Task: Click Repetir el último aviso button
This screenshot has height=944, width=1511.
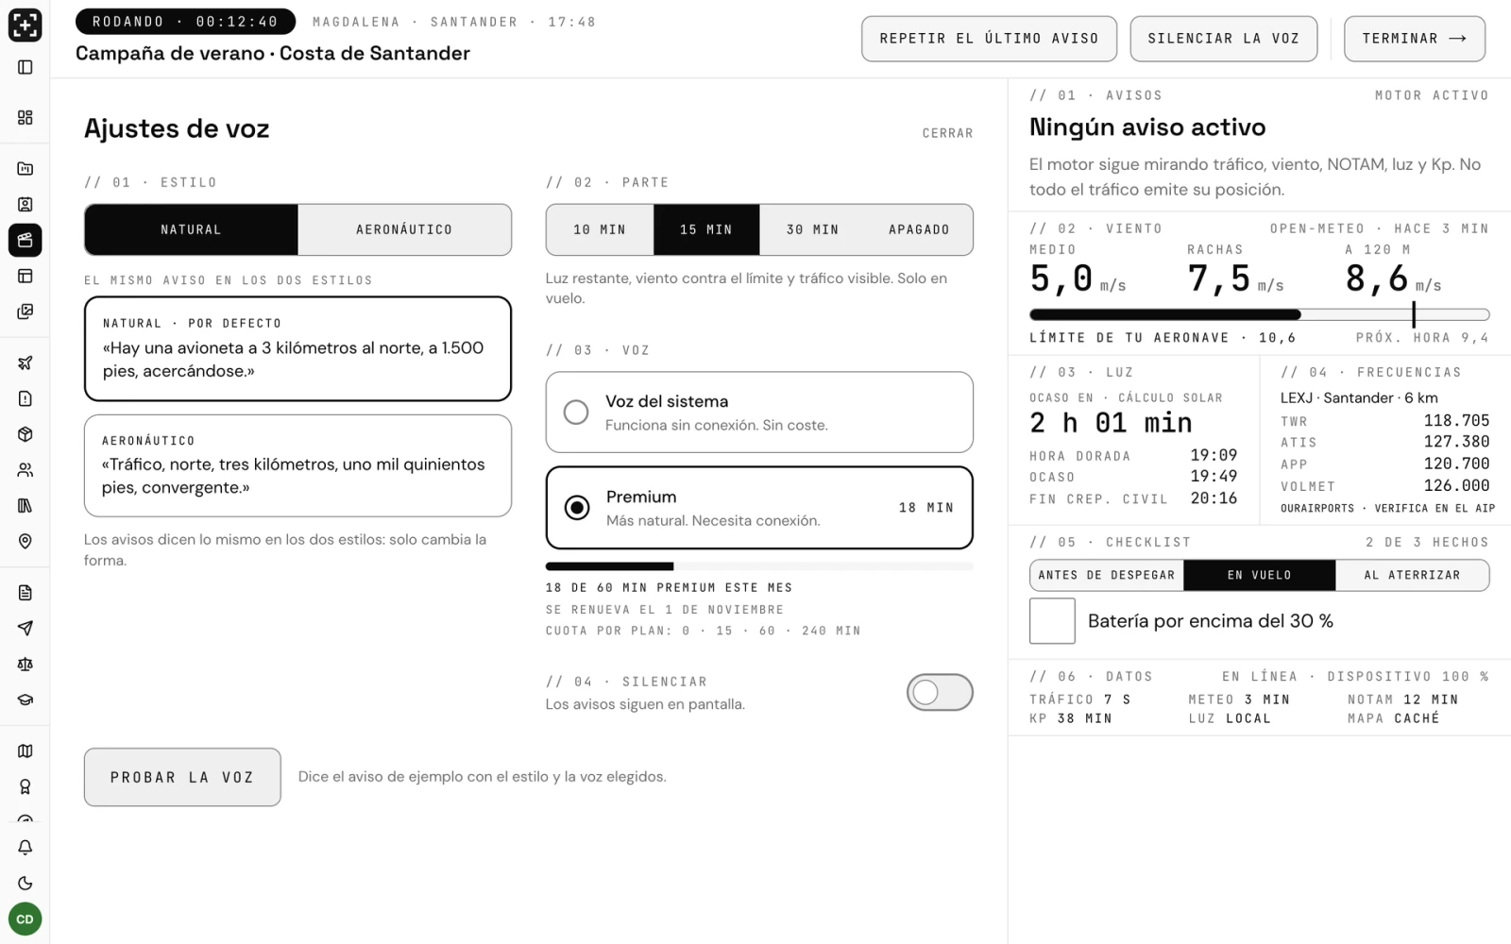Action: [989, 39]
